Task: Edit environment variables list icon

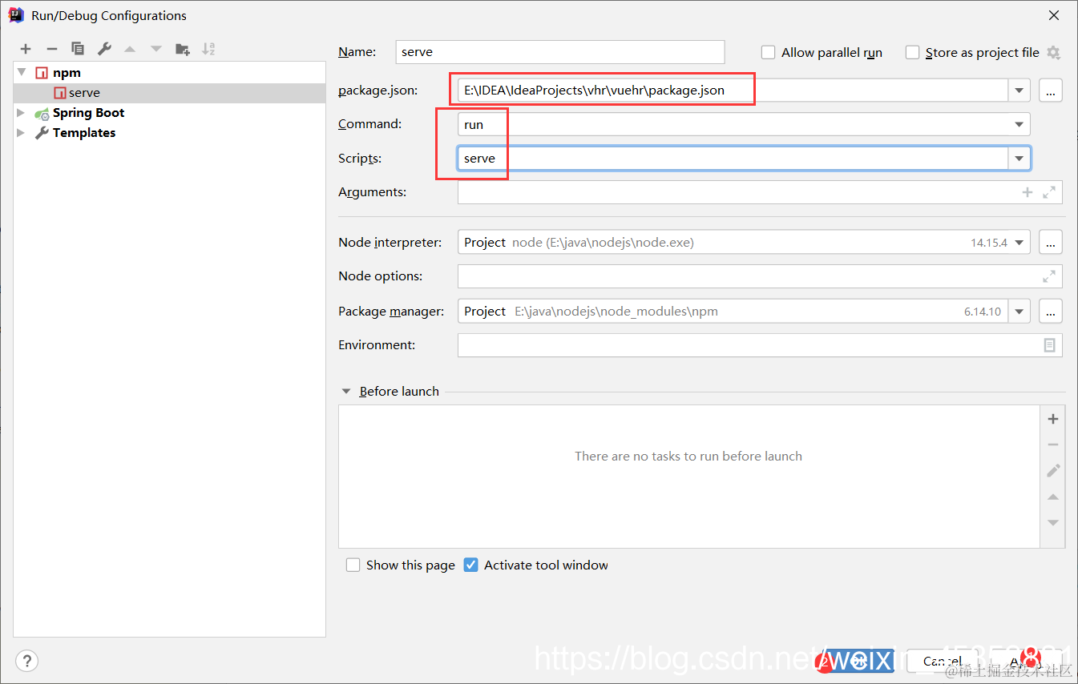Action: 1049,345
